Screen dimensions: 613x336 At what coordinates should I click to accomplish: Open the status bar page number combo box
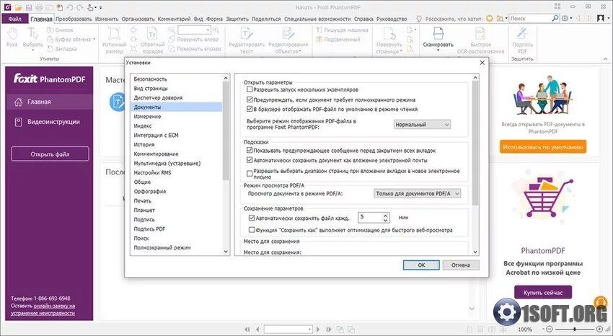[288, 330]
